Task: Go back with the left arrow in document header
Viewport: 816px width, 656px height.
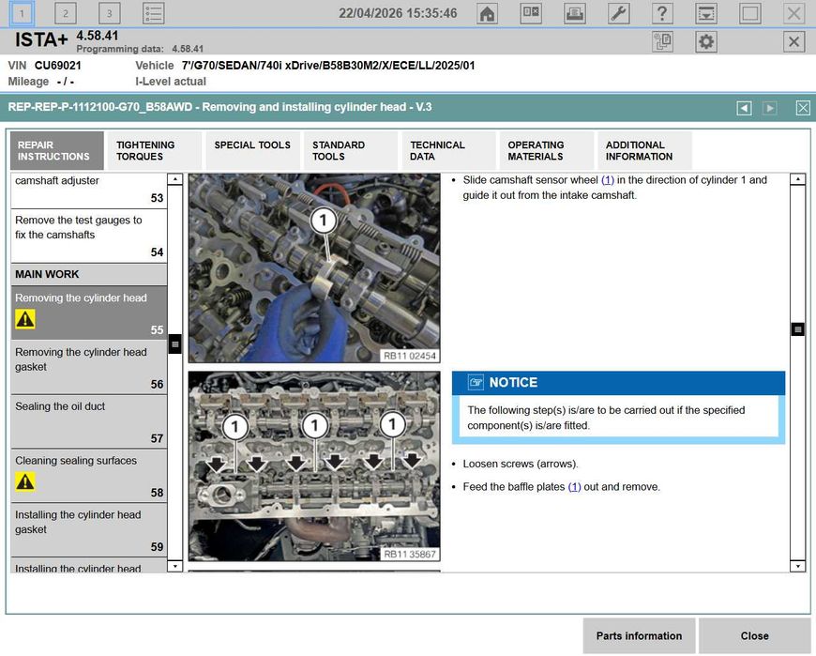Action: pyautogui.click(x=744, y=108)
